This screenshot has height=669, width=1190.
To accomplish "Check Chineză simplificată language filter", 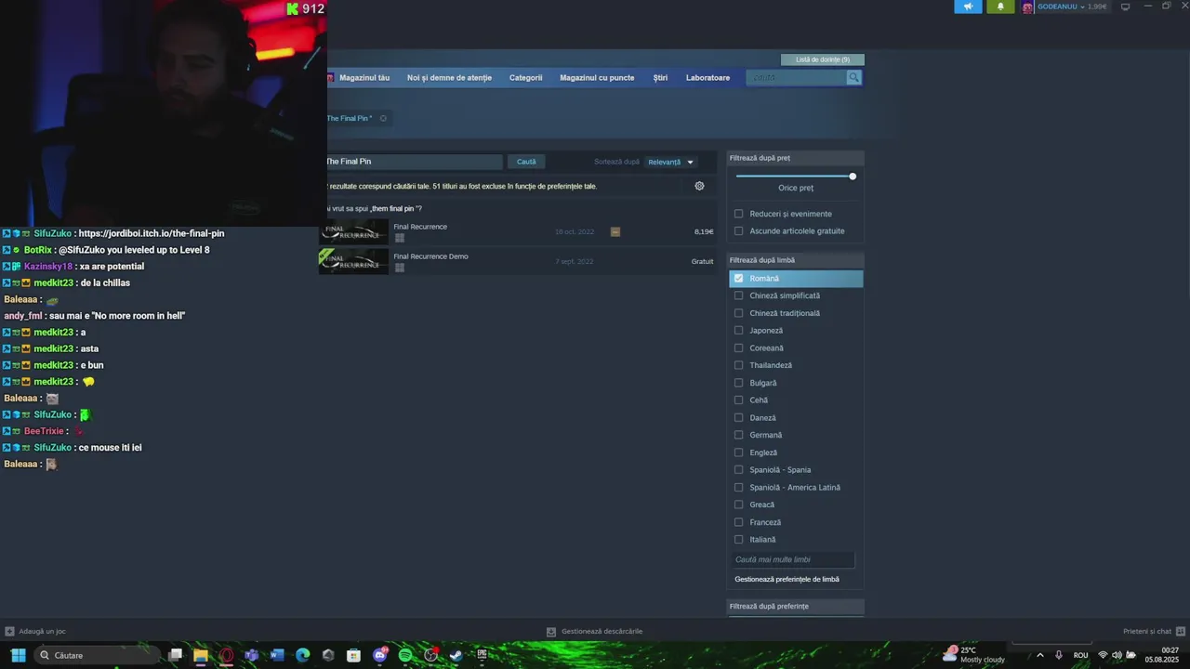I will coord(739,295).
